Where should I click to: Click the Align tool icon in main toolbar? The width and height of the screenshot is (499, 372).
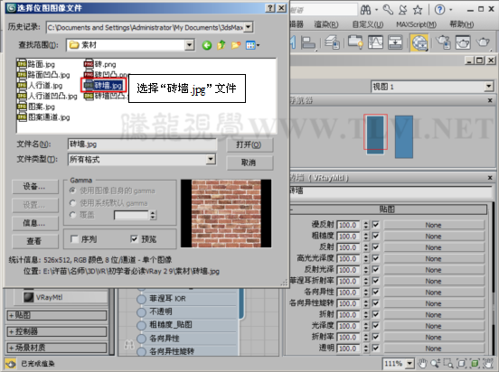[x=308, y=42]
